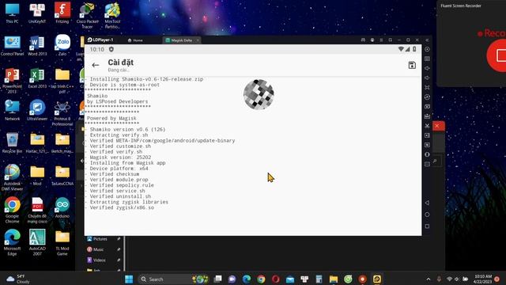
Task: Select the UniKeyNT desktop icon
Action: coord(37,13)
